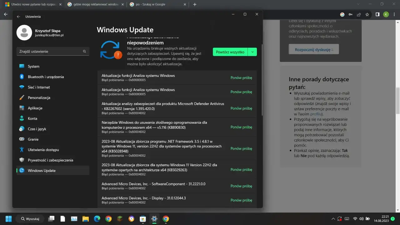Open the Chrome three-dot menu
Screen dimensions: 400x225
pyautogui.click(x=394, y=14)
